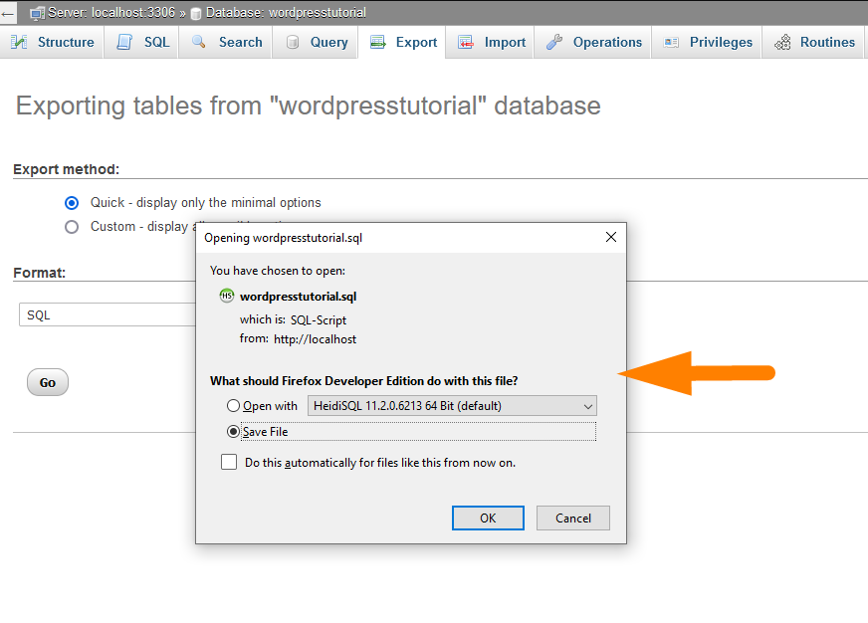This screenshot has height=623, width=868.
Task: Open the Routines tab
Action: (814, 42)
